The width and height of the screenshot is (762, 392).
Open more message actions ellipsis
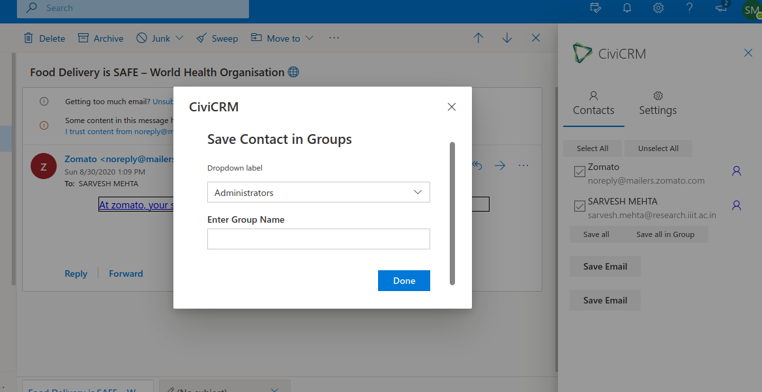pos(523,165)
